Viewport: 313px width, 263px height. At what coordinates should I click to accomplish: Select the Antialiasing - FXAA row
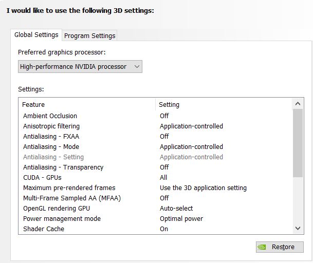click(x=51, y=137)
